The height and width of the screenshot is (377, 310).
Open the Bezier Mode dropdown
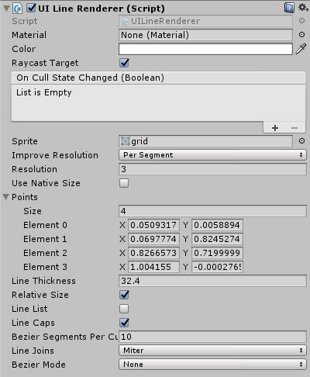click(212, 365)
